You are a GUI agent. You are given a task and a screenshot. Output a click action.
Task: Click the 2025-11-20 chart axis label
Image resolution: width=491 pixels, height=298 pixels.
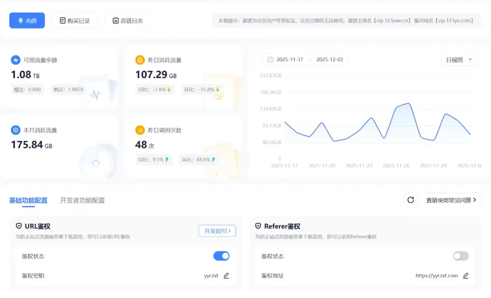(321, 166)
